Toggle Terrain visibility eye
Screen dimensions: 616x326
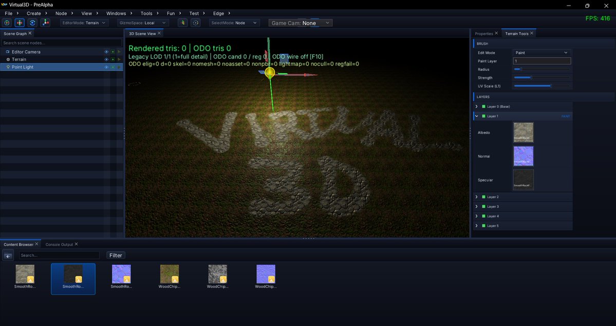click(x=106, y=59)
